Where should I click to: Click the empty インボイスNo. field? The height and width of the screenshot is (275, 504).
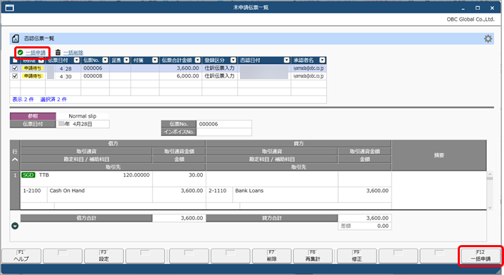pyautogui.click(x=224, y=132)
